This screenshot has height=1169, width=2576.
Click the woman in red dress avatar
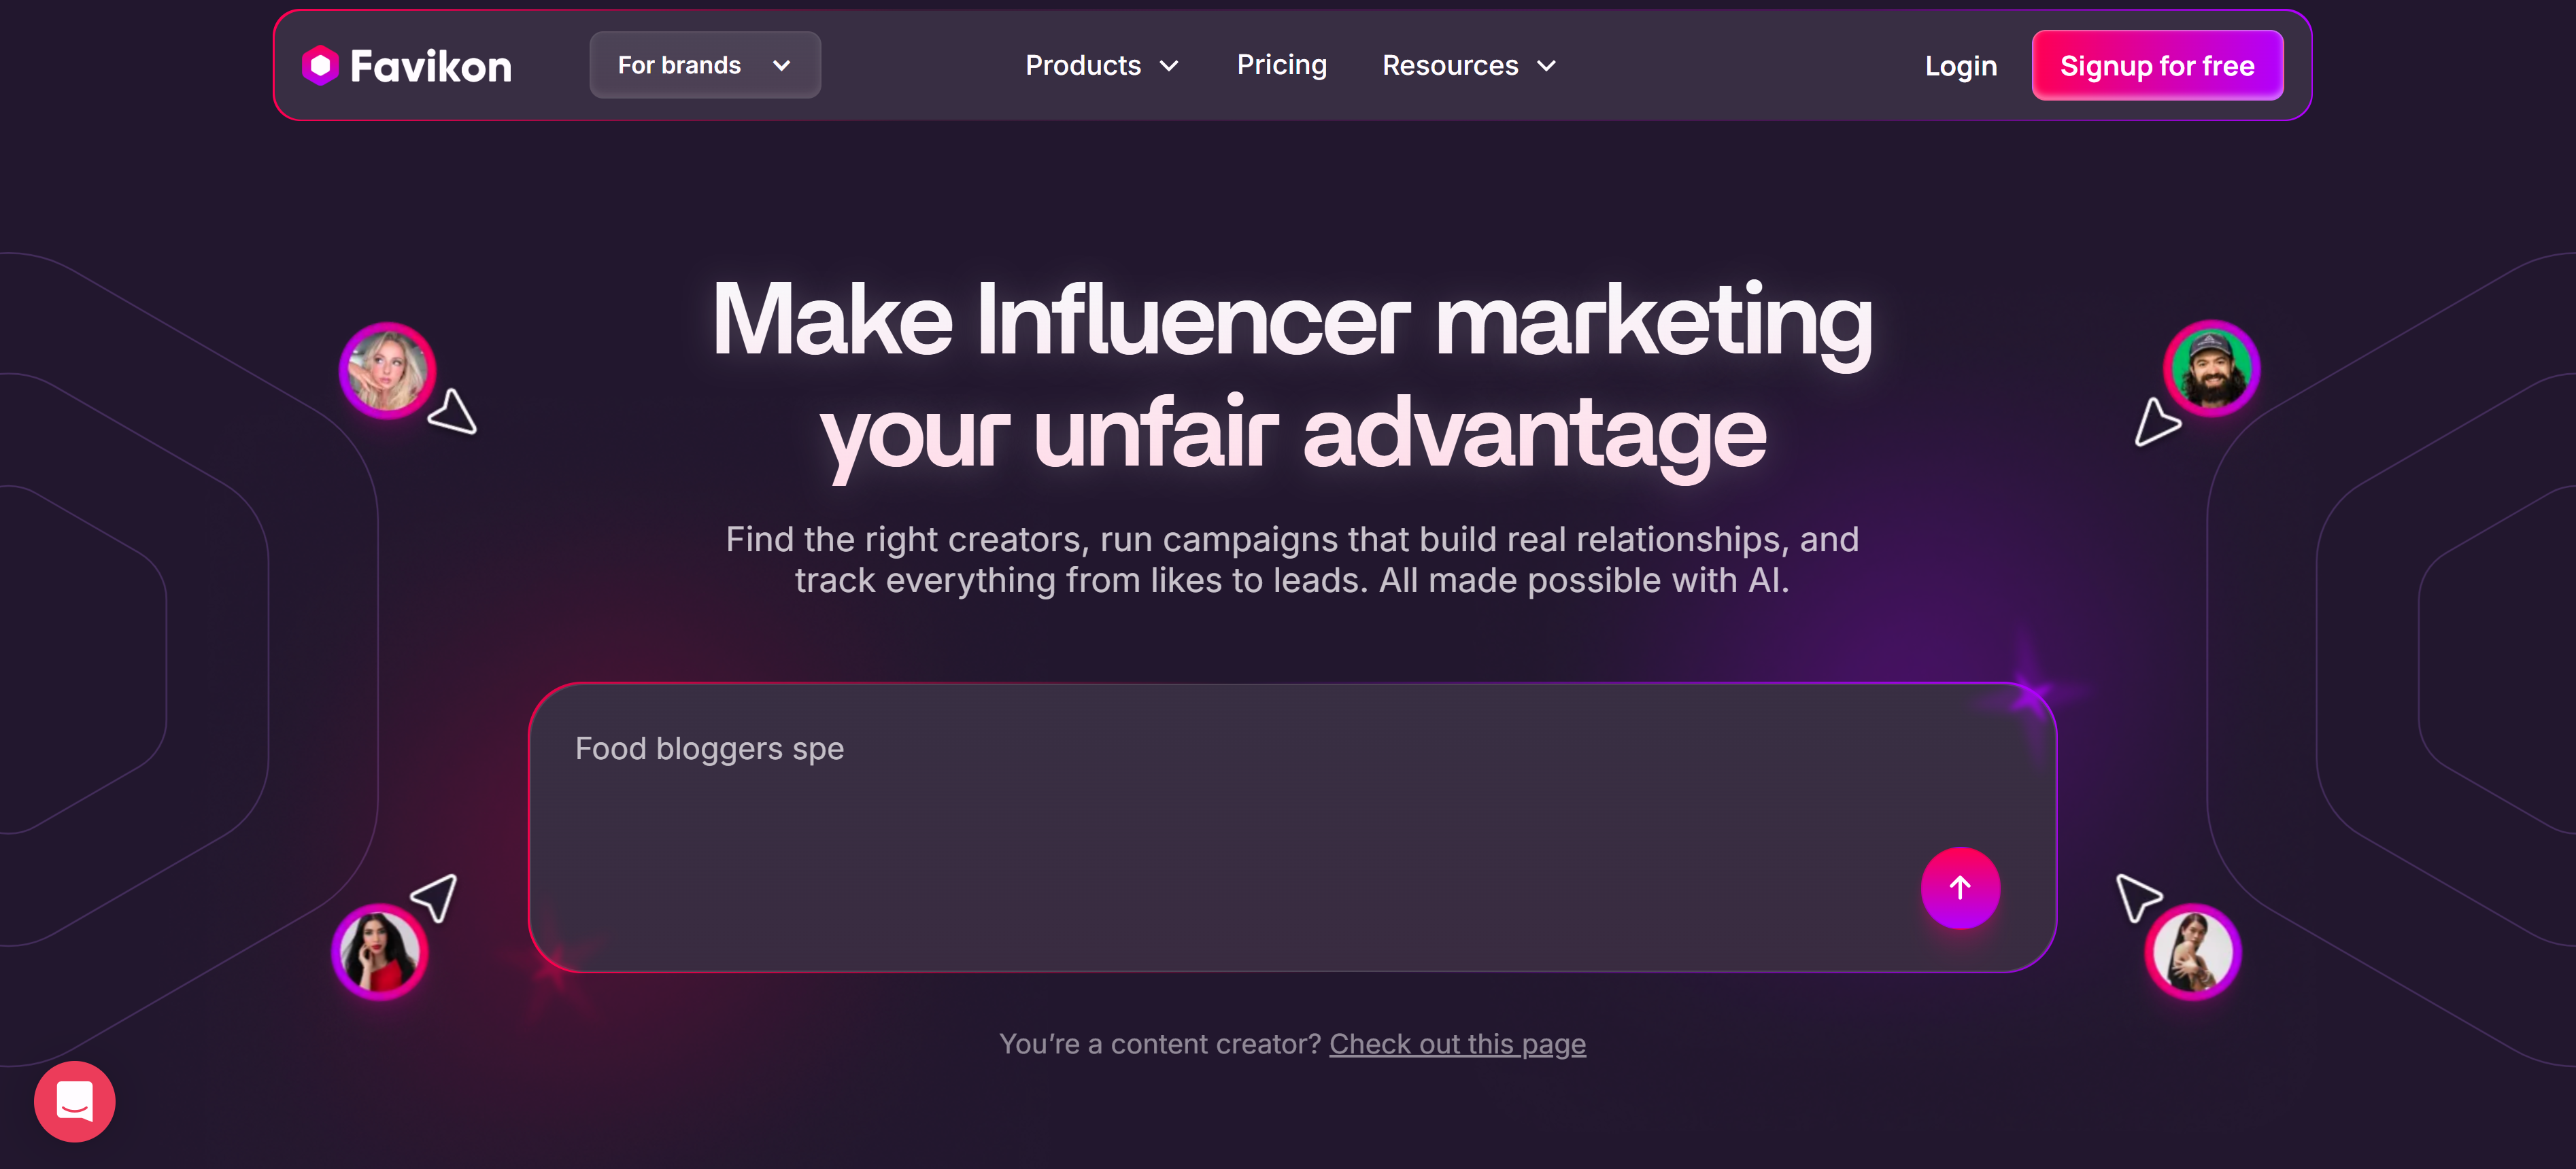pyautogui.click(x=379, y=952)
